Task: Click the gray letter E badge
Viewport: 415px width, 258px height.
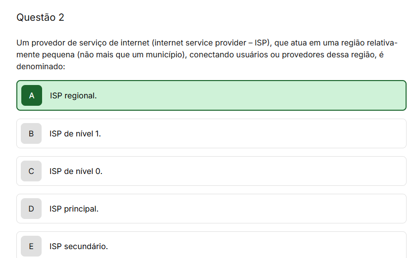Action: point(31,246)
